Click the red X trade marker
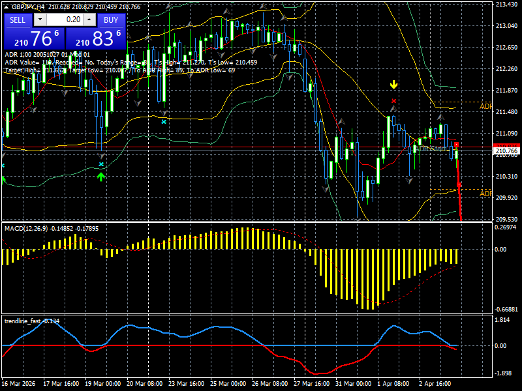Image resolution: width=522 pixels, height=391 pixels. coord(394,101)
